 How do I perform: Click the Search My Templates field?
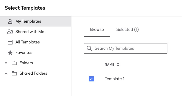pyautogui.click(x=126, y=48)
